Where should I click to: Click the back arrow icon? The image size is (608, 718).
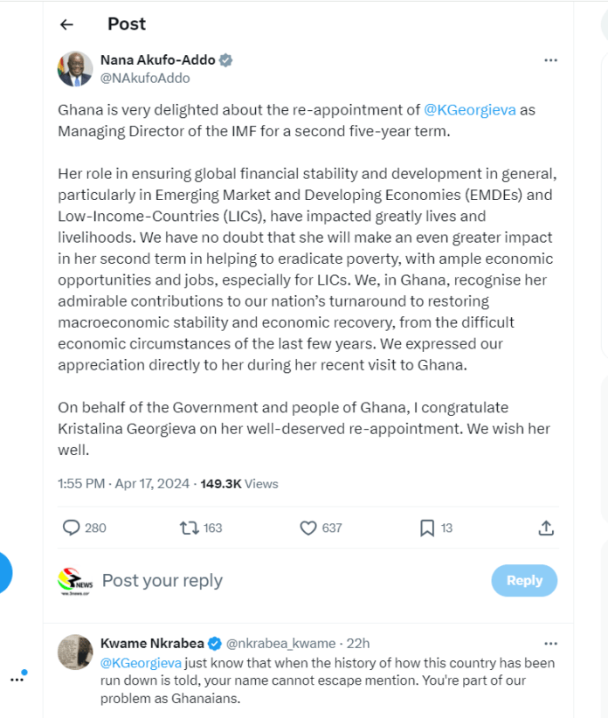click(67, 24)
